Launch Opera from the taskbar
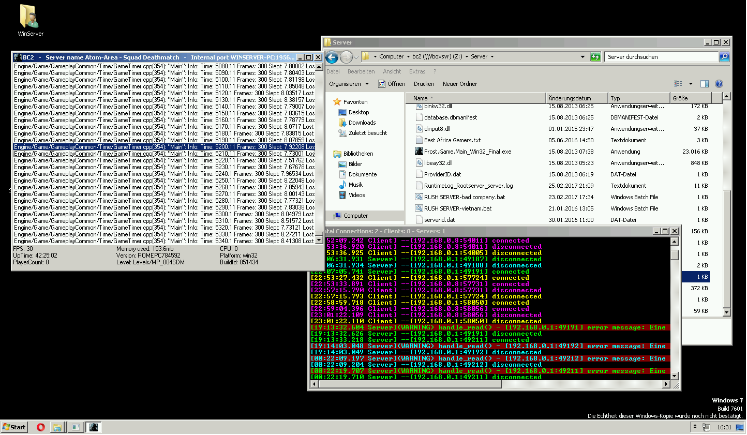Image resolution: width=747 pixels, height=435 pixels. (41, 427)
